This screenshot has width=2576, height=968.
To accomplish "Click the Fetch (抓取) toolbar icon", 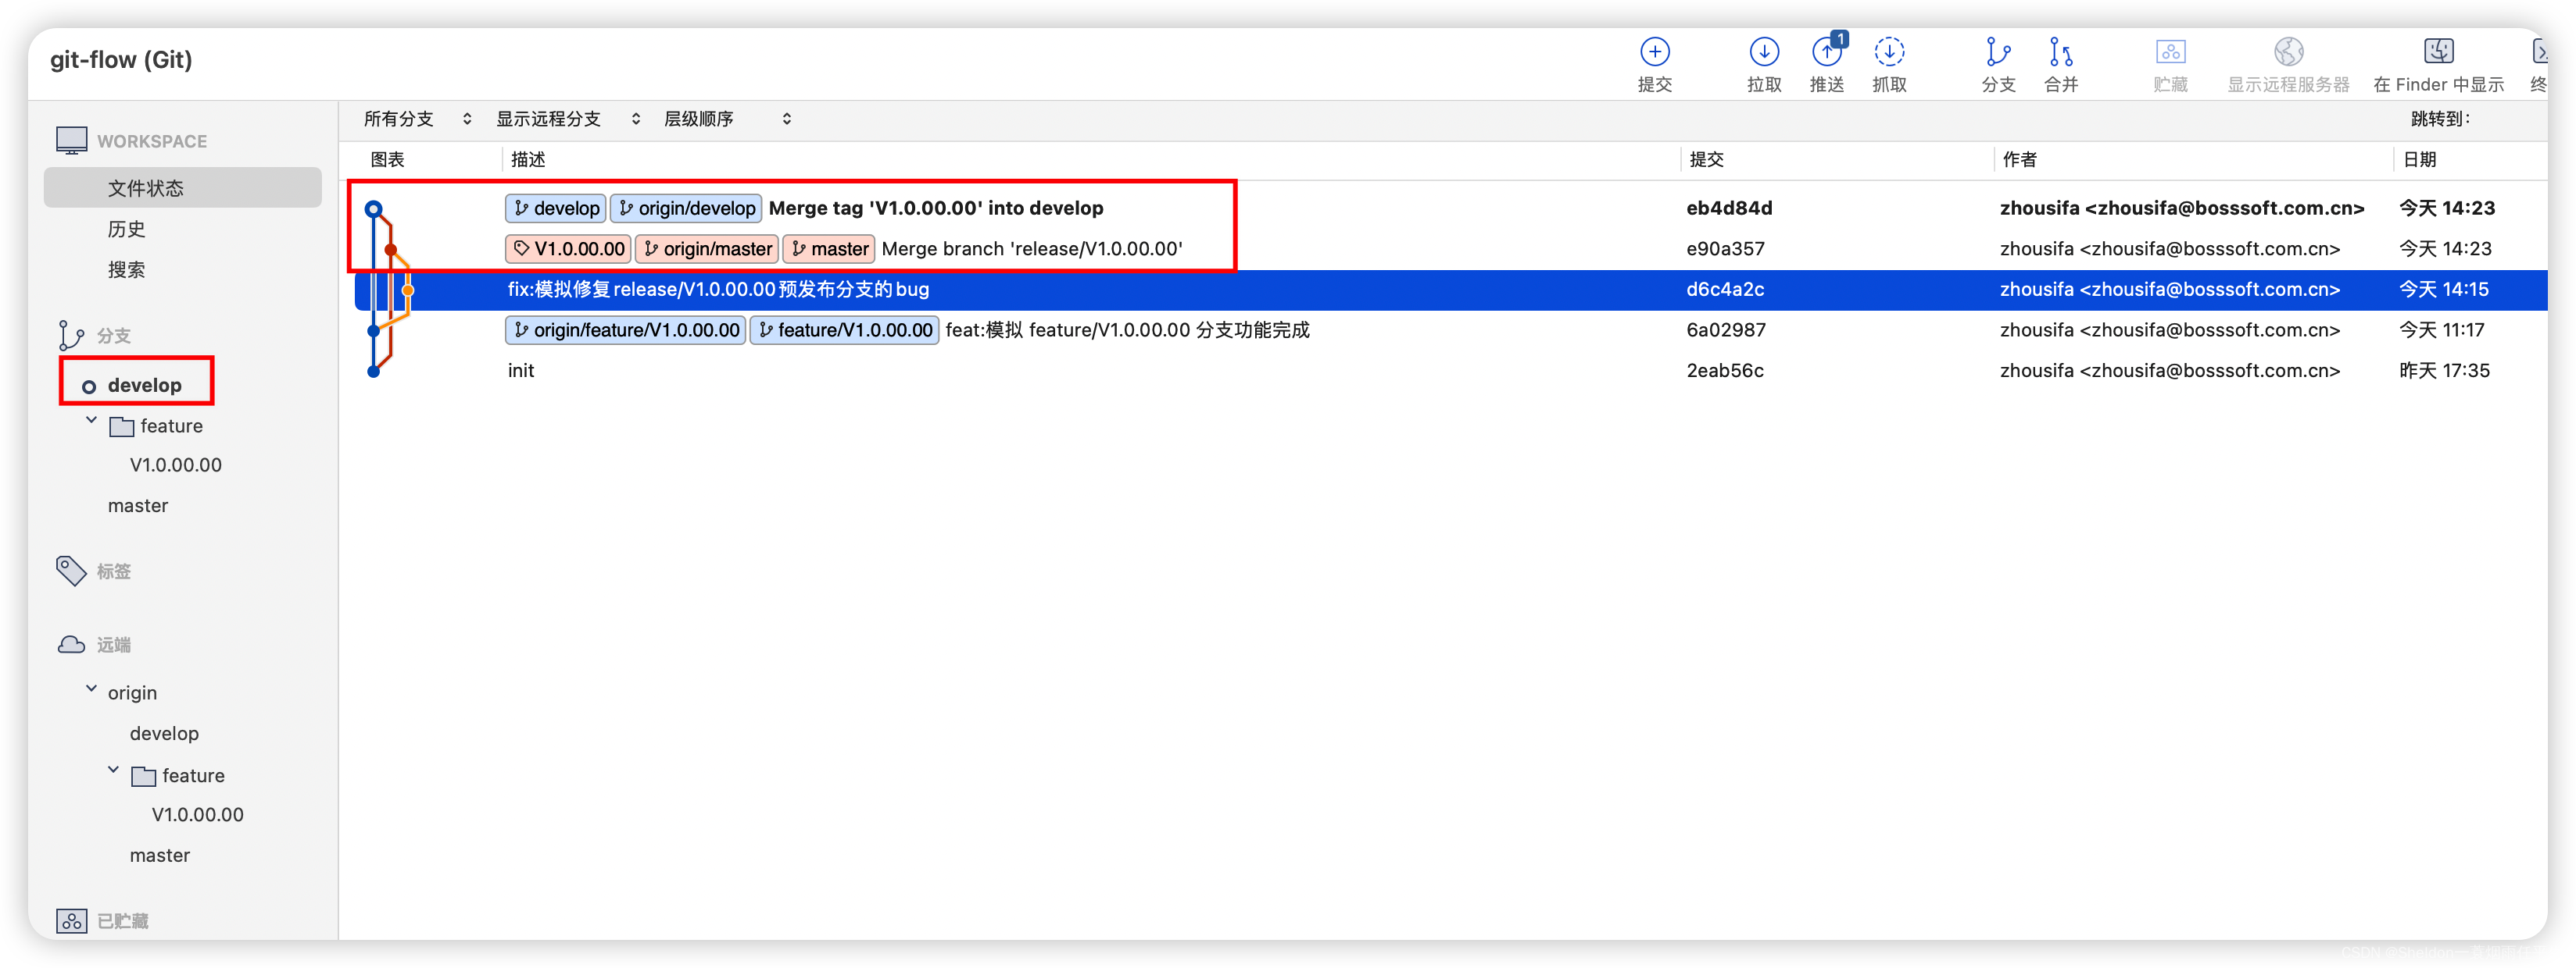I will [1888, 52].
